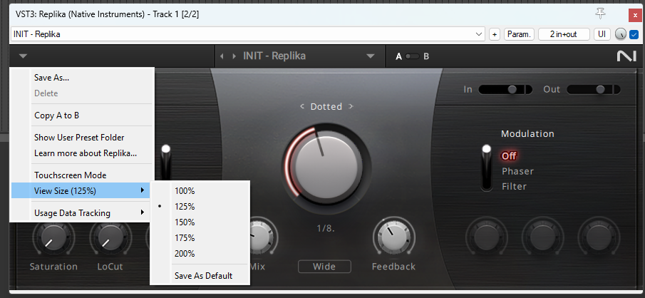This screenshot has width=645, height=298.
Task: Set Modulation to Filter
Action: (514, 187)
